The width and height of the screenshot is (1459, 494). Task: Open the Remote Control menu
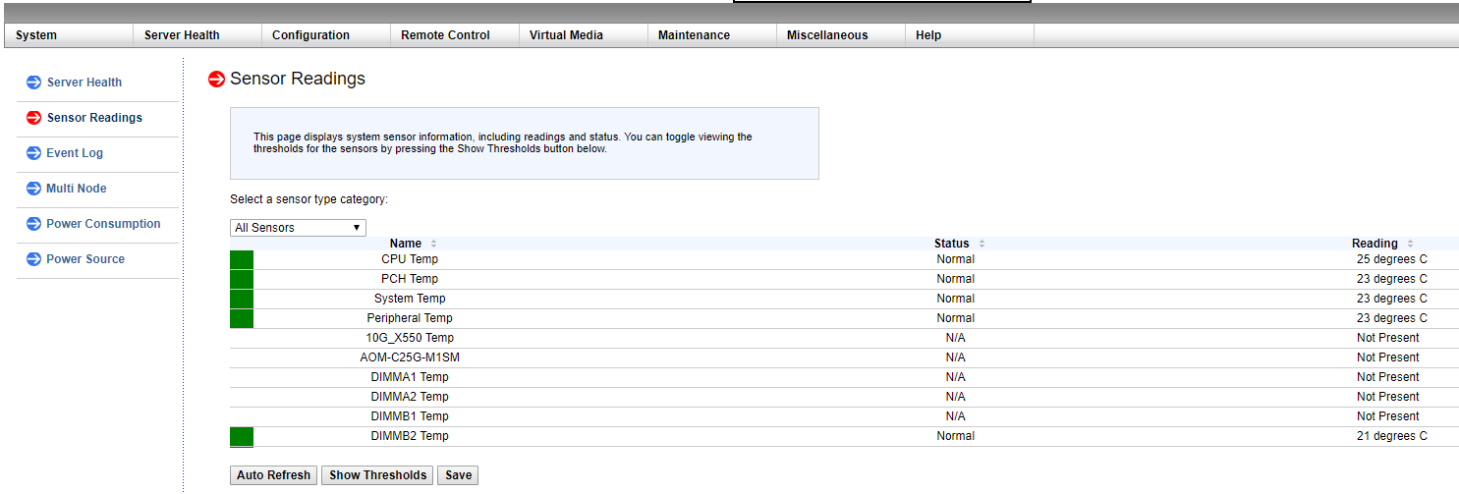pyautogui.click(x=445, y=35)
